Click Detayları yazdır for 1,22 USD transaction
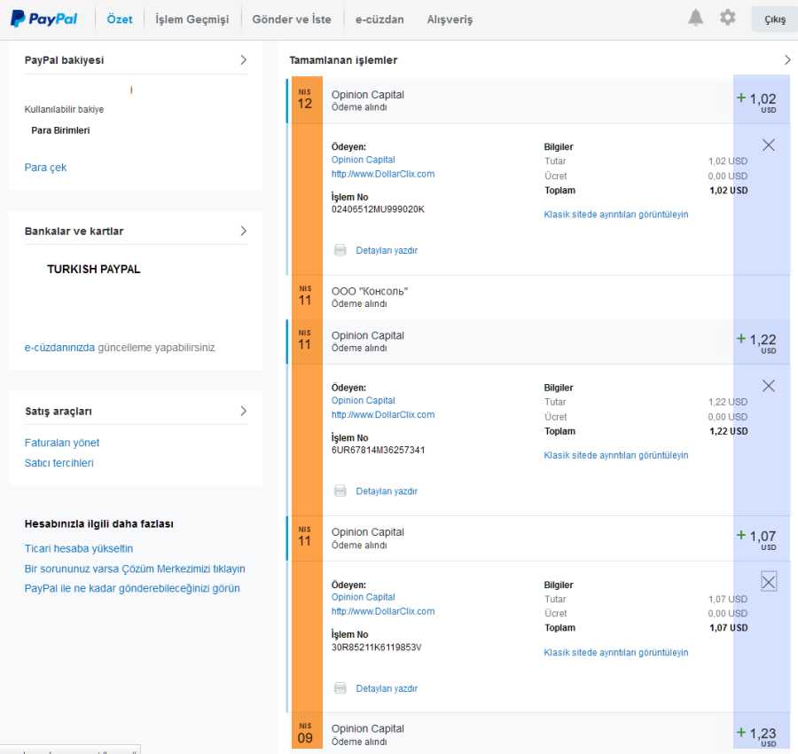798x754 pixels. 387,491
